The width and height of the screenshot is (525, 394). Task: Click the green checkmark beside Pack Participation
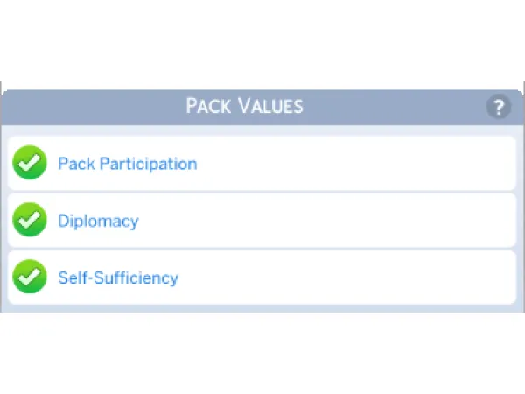[30, 163]
